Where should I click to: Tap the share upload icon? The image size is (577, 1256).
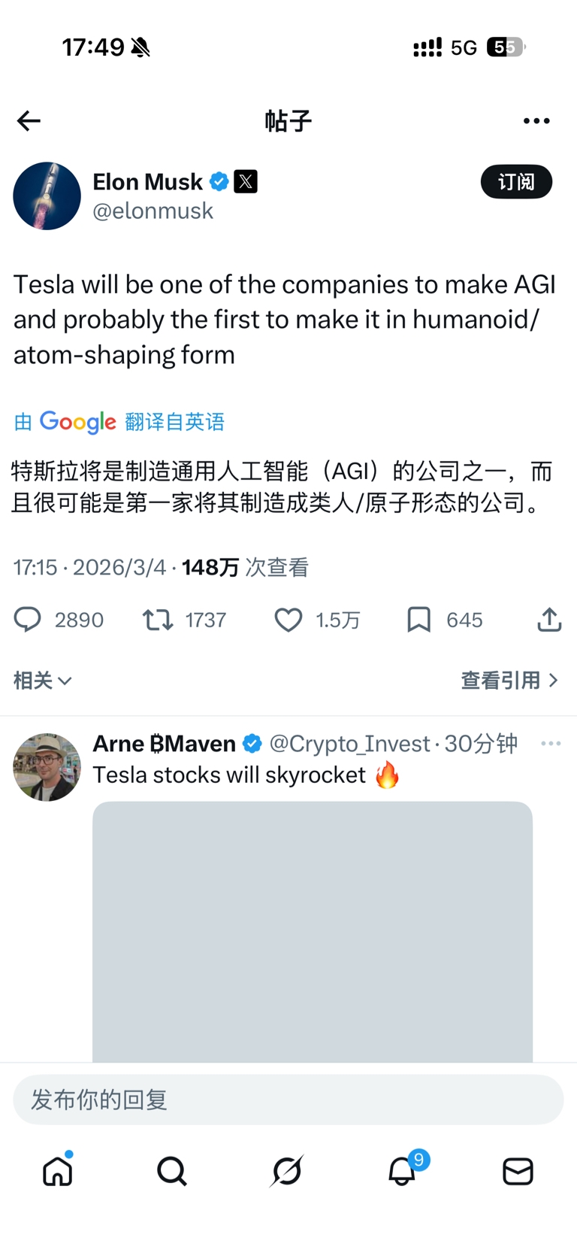[x=549, y=620]
